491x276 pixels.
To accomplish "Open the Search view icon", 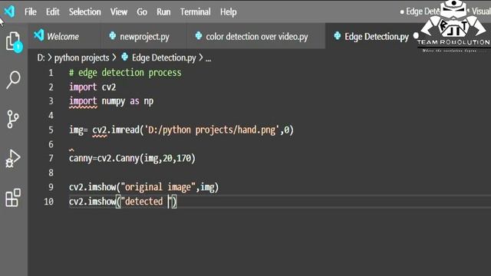I will (x=13, y=80).
